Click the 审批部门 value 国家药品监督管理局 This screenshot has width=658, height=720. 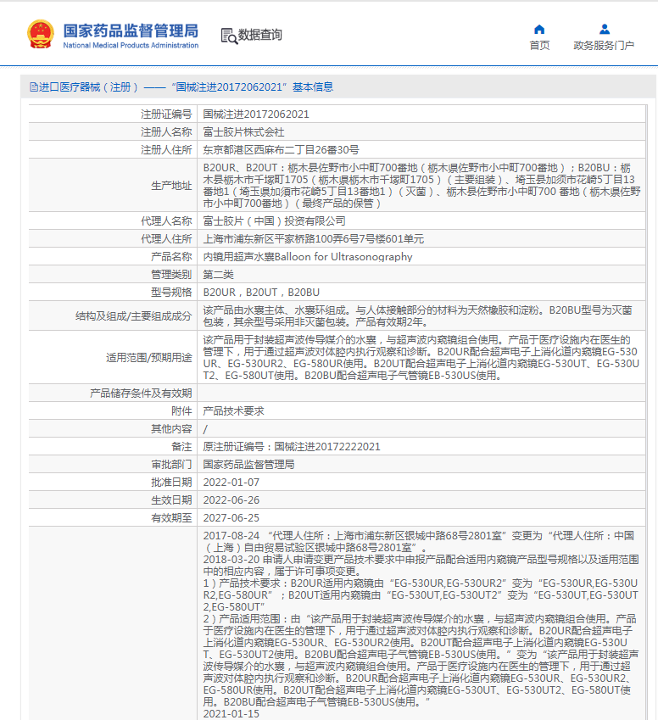249,464
